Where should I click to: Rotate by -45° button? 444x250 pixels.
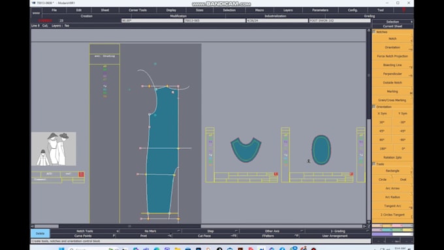(403, 131)
